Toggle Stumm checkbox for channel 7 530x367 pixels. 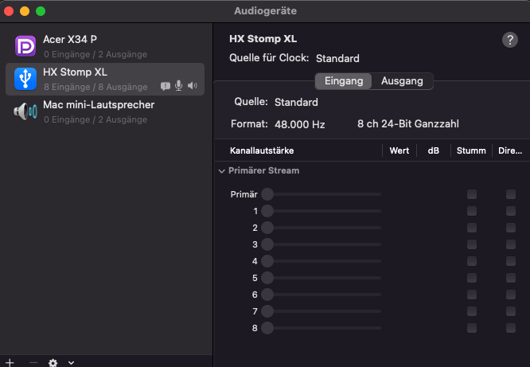coord(472,311)
